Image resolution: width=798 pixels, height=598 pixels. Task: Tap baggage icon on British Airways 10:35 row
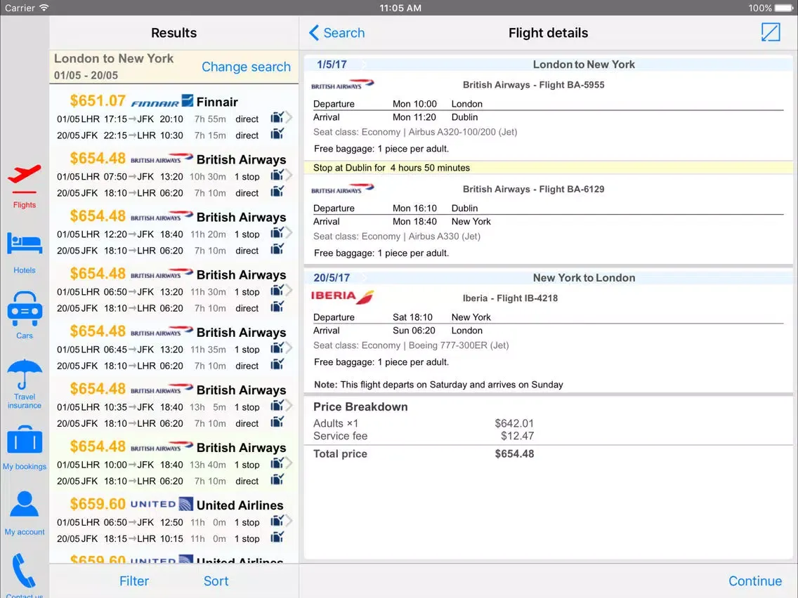(x=277, y=405)
